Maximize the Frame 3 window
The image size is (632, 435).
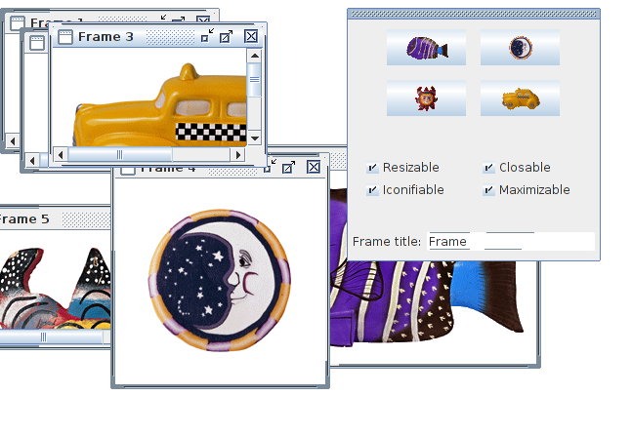point(227,37)
